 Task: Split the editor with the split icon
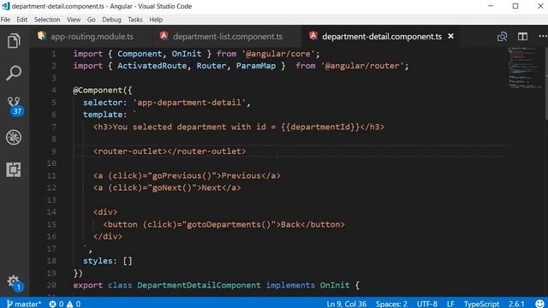(522, 36)
